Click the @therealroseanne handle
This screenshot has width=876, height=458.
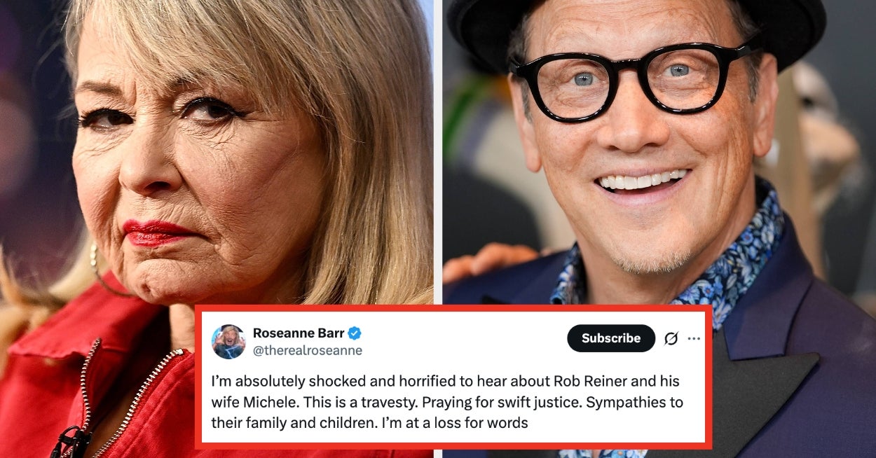tap(308, 351)
